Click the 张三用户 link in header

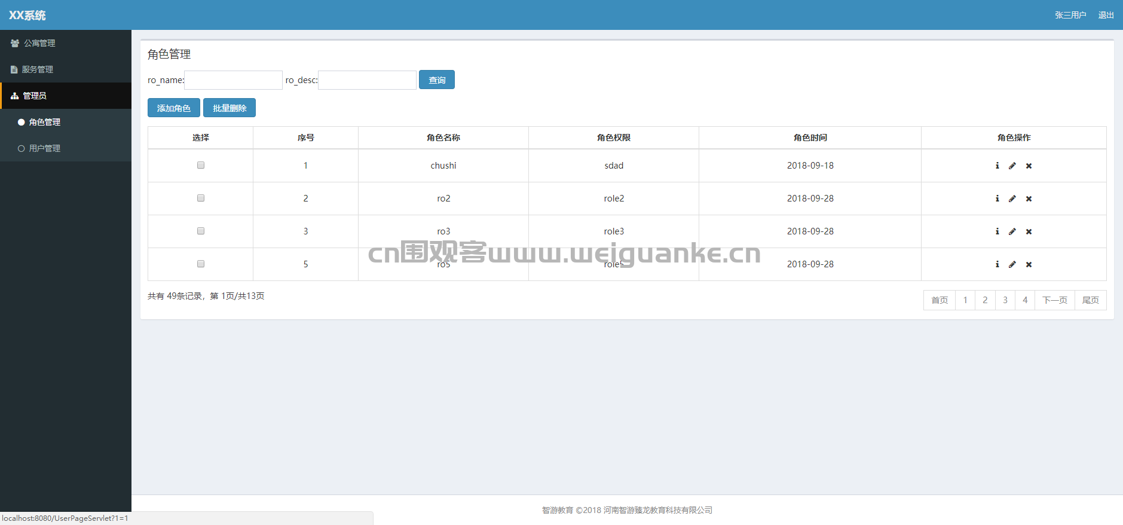point(1070,15)
